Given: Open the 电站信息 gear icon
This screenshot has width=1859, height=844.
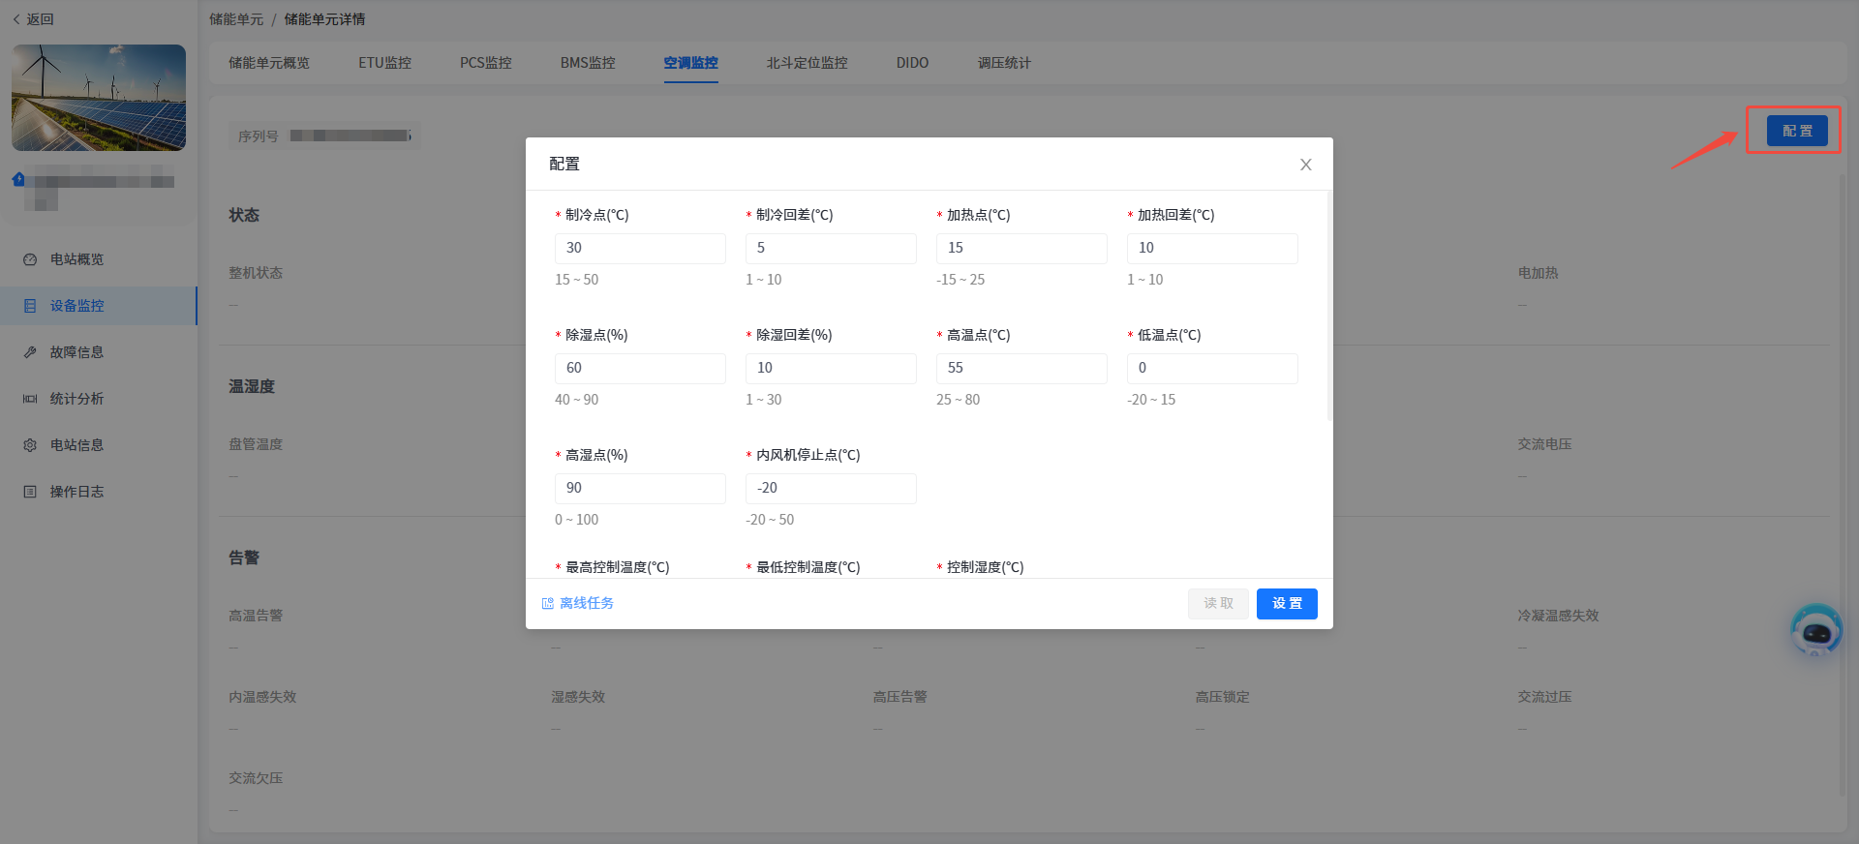Looking at the screenshot, I should click(x=30, y=445).
